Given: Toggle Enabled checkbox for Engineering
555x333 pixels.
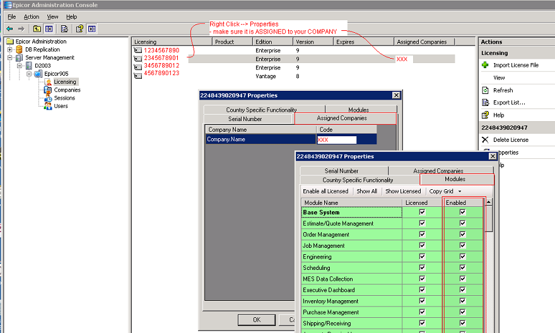Looking at the screenshot, I should click(462, 257).
